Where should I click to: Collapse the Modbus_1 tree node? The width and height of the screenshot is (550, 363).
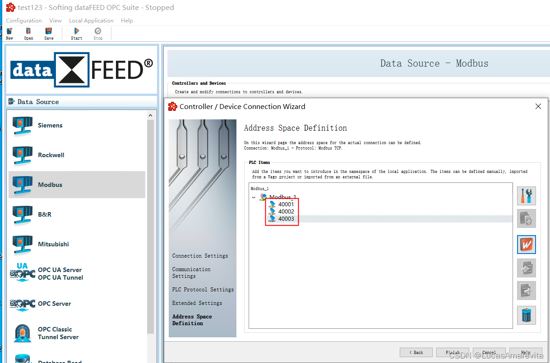click(254, 197)
